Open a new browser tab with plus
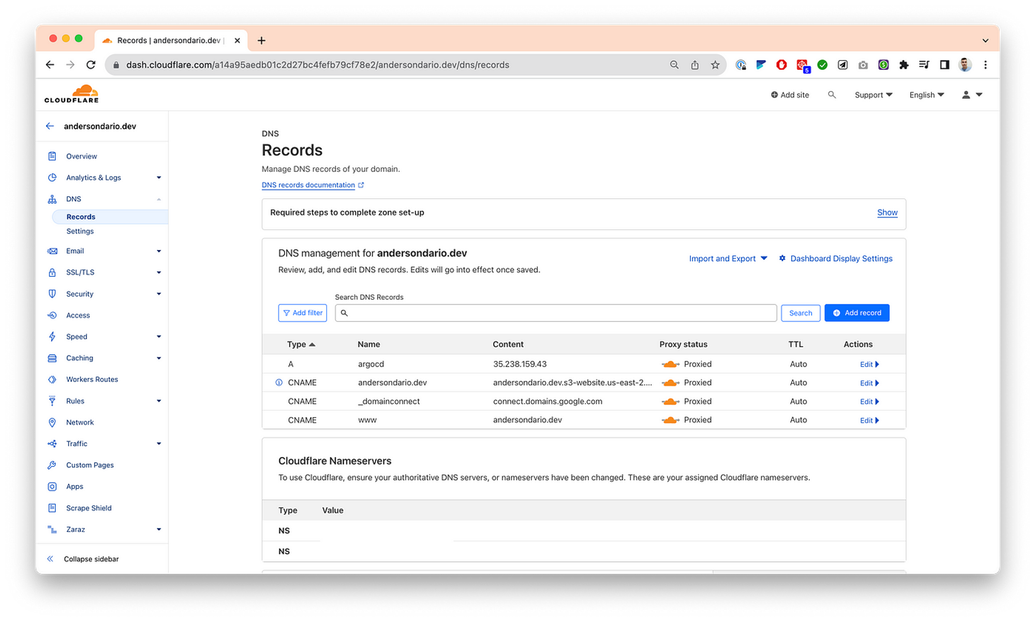 pyautogui.click(x=261, y=40)
